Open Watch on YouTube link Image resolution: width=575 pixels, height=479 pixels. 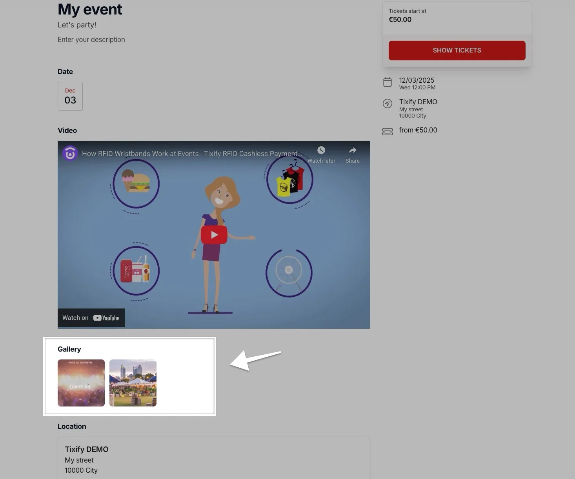91,318
